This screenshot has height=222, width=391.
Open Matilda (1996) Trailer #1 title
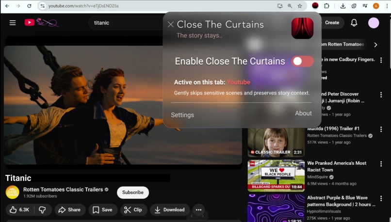333,128
